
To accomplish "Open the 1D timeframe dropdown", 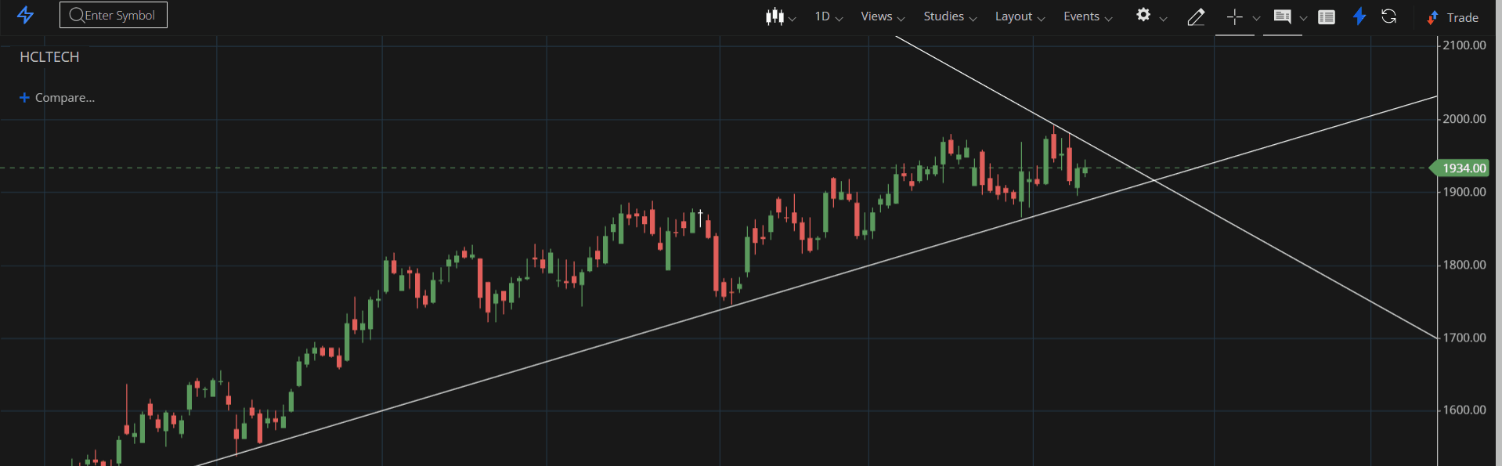I will (829, 16).
